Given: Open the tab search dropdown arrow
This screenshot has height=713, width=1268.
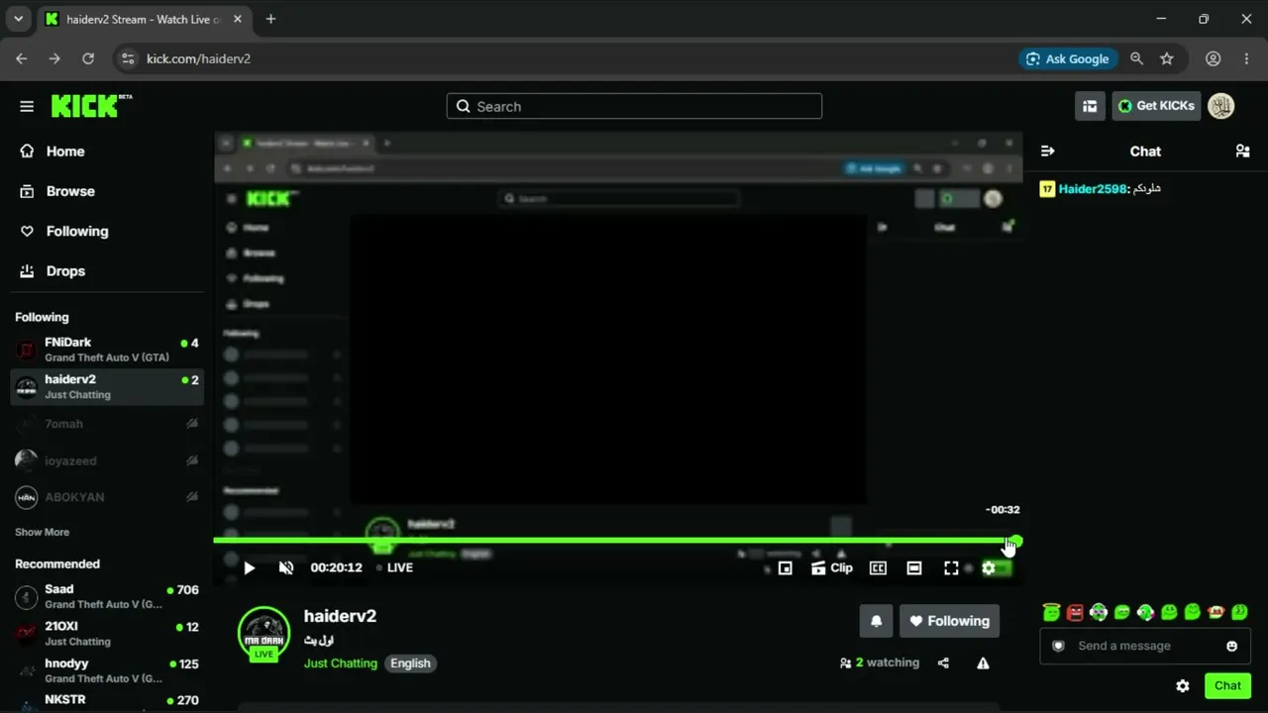Looking at the screenshot, I should pyautogui.click(x=18, y=19).
